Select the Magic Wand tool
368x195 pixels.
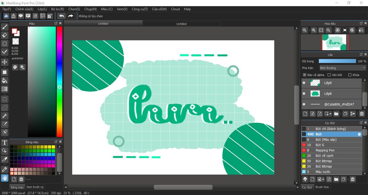point(4,116)
